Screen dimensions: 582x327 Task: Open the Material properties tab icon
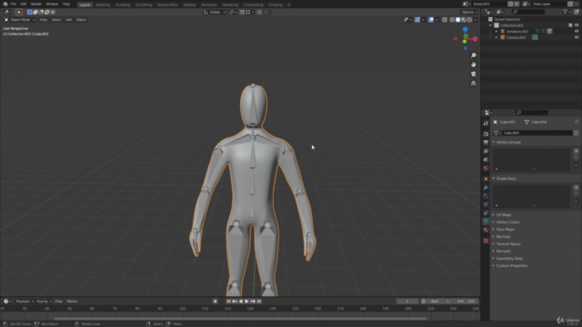click(486, 230)
